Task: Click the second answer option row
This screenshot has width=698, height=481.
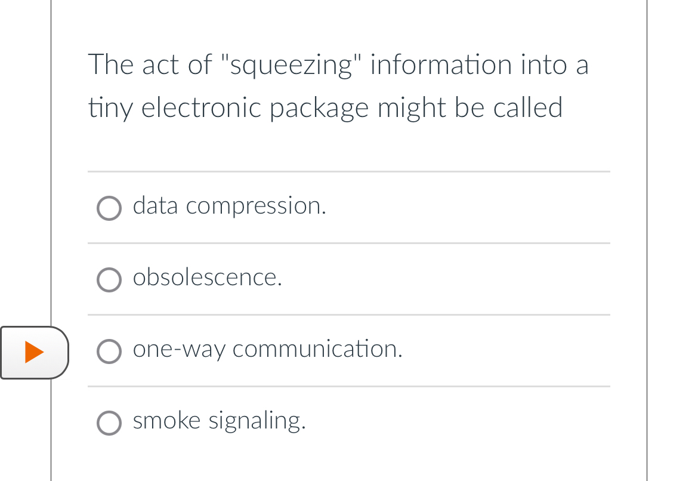Action: [x=349, y=278]
